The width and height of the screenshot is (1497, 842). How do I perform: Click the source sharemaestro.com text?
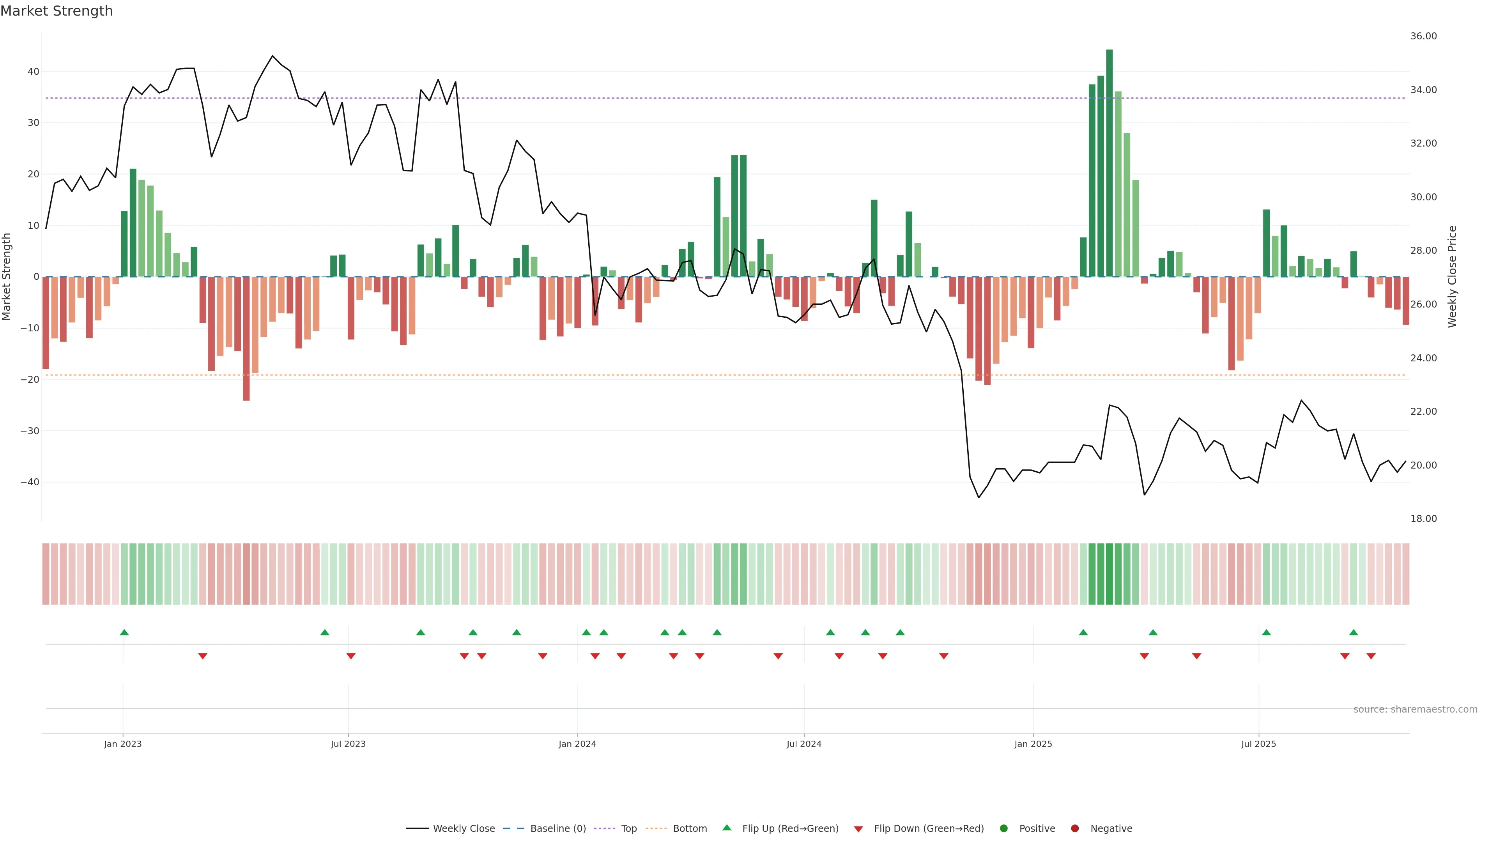click(x=1415, y=709)
